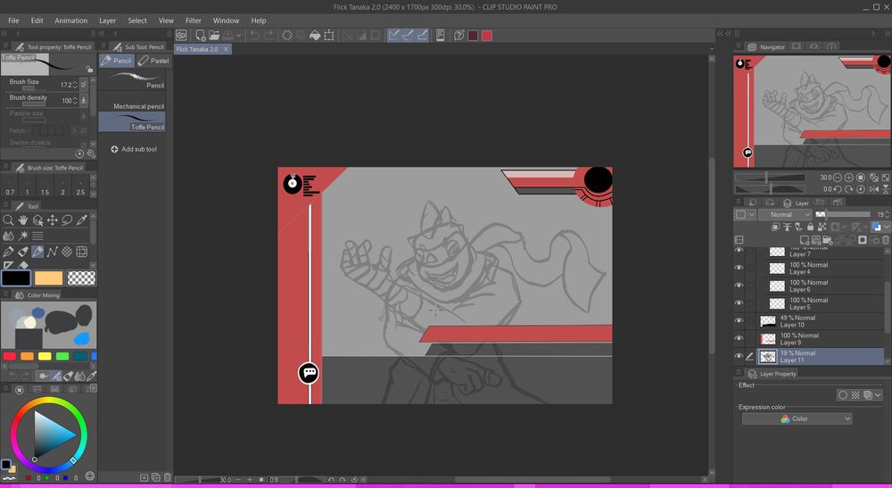Select the Hand move tool
The height and width of the screenshot is (488, 892).
tap(23, 220)
